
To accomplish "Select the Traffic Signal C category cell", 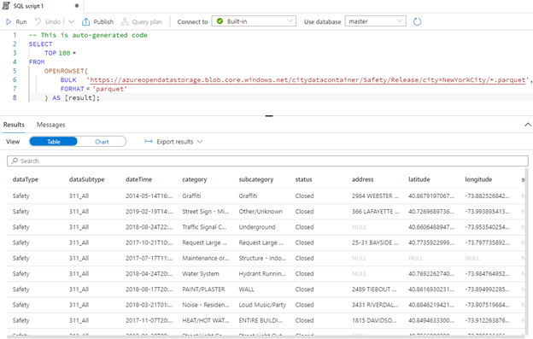I will point(204,227).
